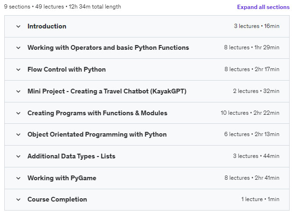Expand Course Completion section chevron
This screenshot has height=212, width=292.
pos(18,200)
